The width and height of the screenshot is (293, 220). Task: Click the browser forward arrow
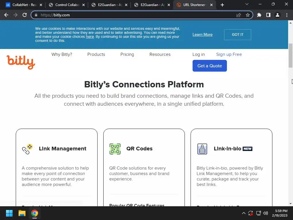[15, 15]
